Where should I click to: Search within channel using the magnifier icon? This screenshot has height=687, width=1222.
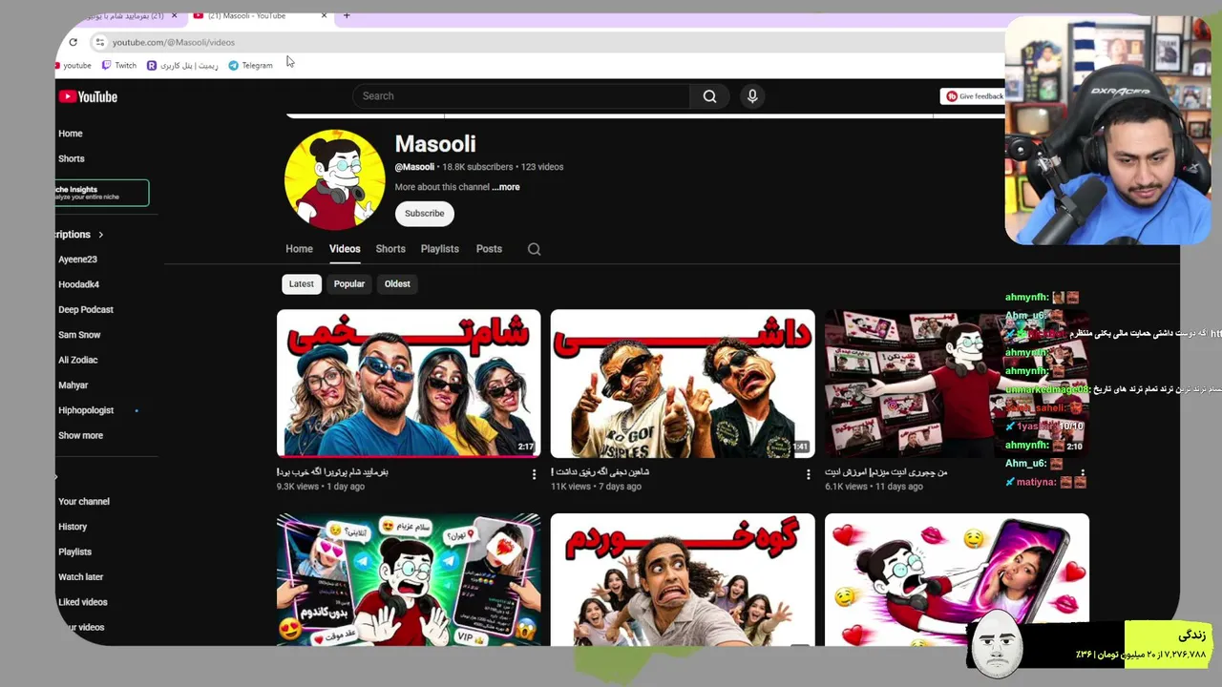coord(535,249)
